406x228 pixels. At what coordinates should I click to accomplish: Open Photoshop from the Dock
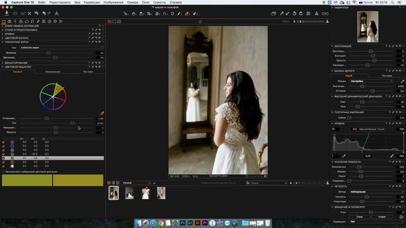(x=183, y=222)
